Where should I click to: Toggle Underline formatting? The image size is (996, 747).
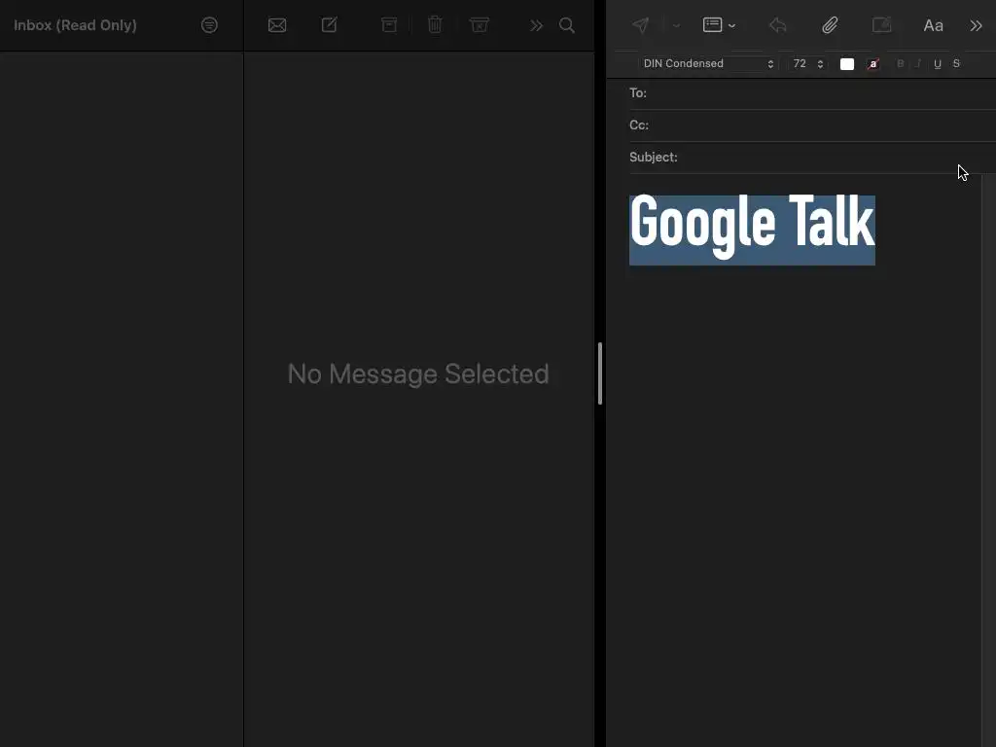tap(938, 63)
